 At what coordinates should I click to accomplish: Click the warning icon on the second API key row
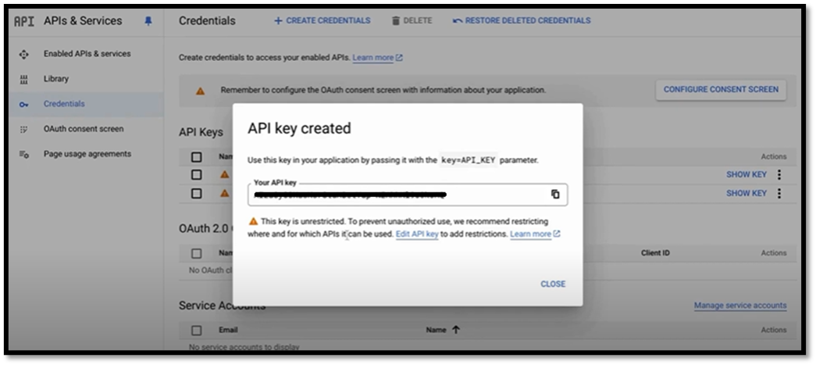224,193
